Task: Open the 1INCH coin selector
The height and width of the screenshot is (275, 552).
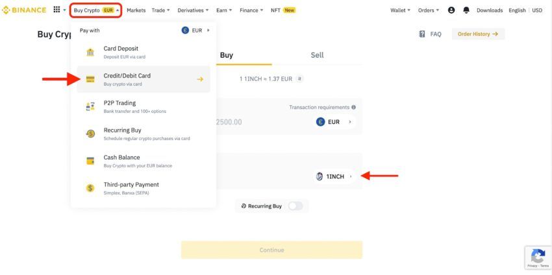Action: [x=334, y=176]
